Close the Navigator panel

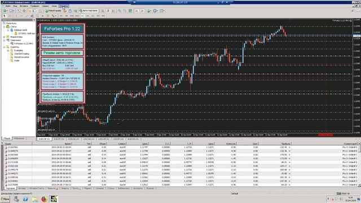[34, 20]
